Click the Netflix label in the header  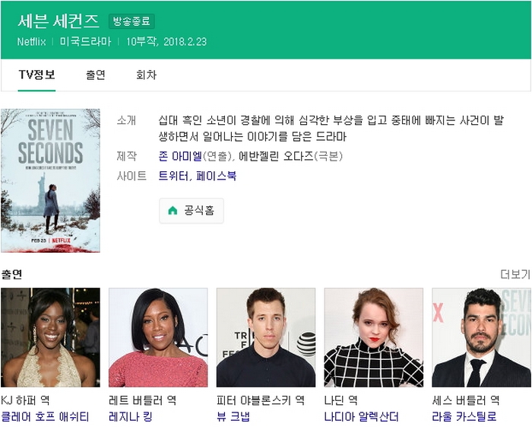[x=32, y=42]
